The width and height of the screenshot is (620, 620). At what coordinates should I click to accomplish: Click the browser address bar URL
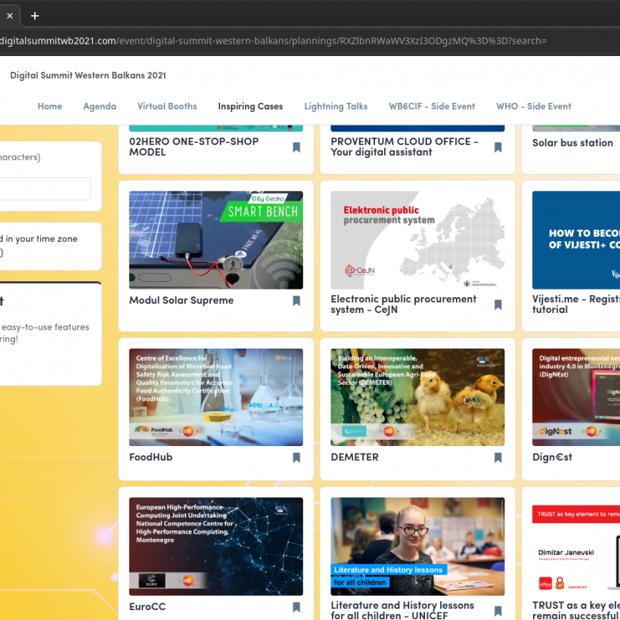point(273,41)
